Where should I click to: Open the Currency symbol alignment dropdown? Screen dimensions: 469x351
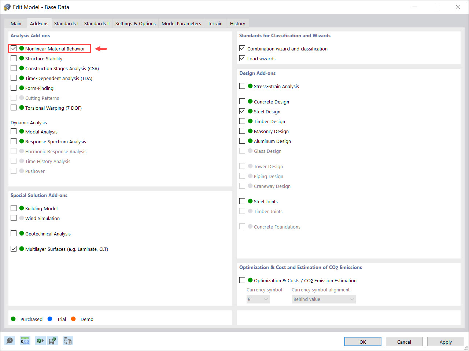point(324,299)
